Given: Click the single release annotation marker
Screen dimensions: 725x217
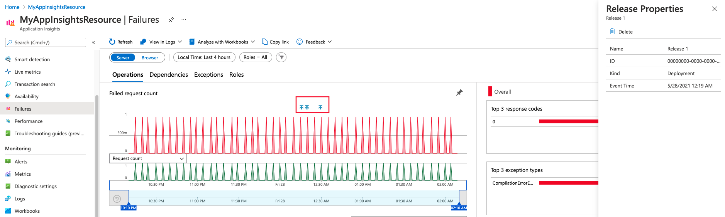Looking at the screenshot, I should tap(320, 107).
